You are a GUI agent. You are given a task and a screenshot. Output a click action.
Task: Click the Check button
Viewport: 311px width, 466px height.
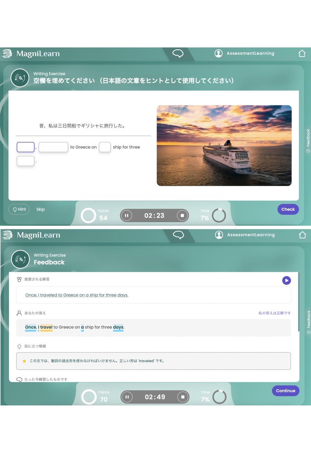(288, 209)
